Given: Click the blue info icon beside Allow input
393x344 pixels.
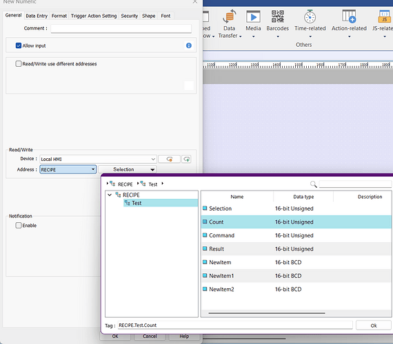Looking at the screenshot, I should coord(189,45).
